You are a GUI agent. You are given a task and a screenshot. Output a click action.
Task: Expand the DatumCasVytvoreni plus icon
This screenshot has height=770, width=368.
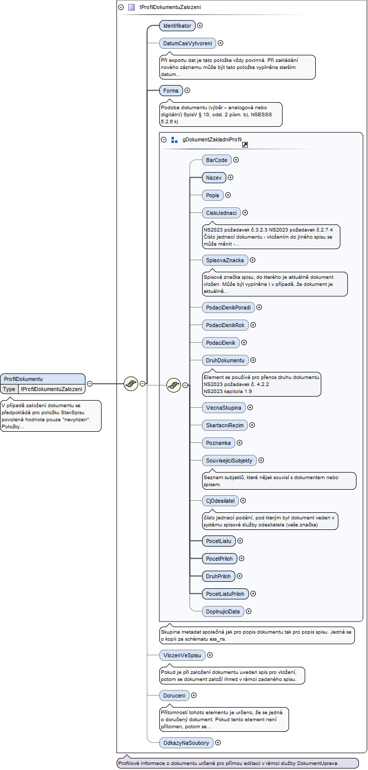pos(220,43)
